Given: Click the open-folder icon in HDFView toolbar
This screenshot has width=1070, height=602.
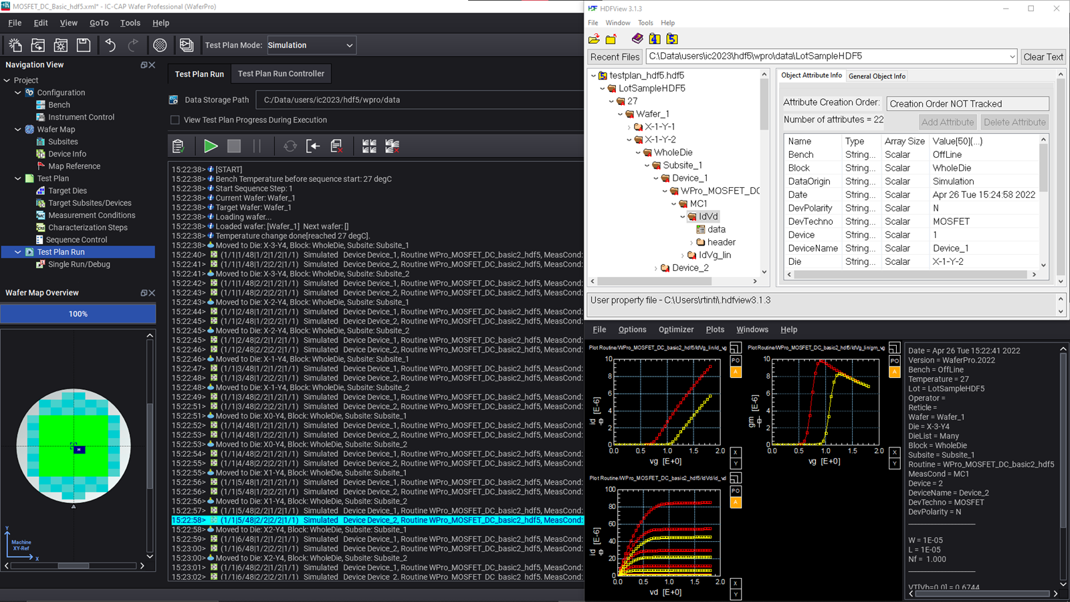Looking at the screenshot, I should click(x=594, y=39).
